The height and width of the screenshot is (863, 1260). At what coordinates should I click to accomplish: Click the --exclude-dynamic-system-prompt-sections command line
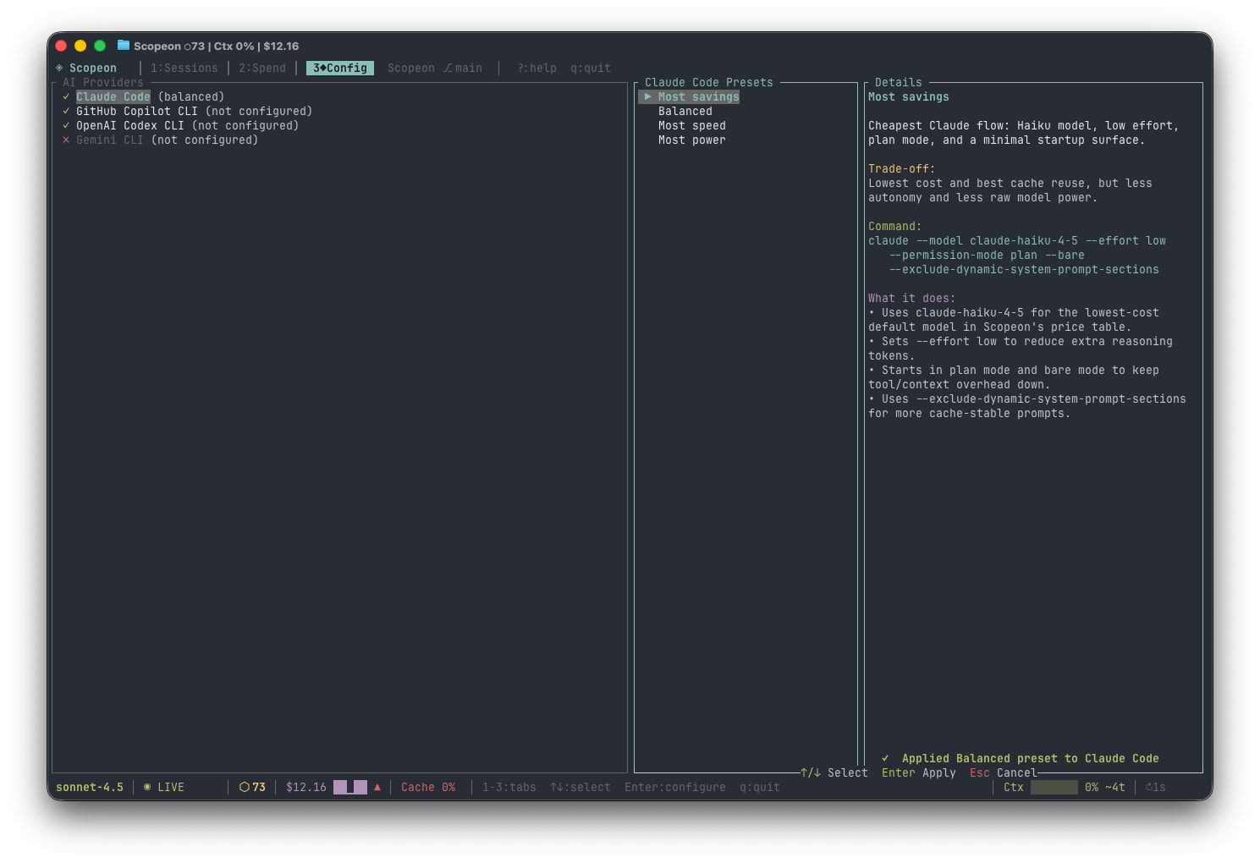tap(1024, 269)
